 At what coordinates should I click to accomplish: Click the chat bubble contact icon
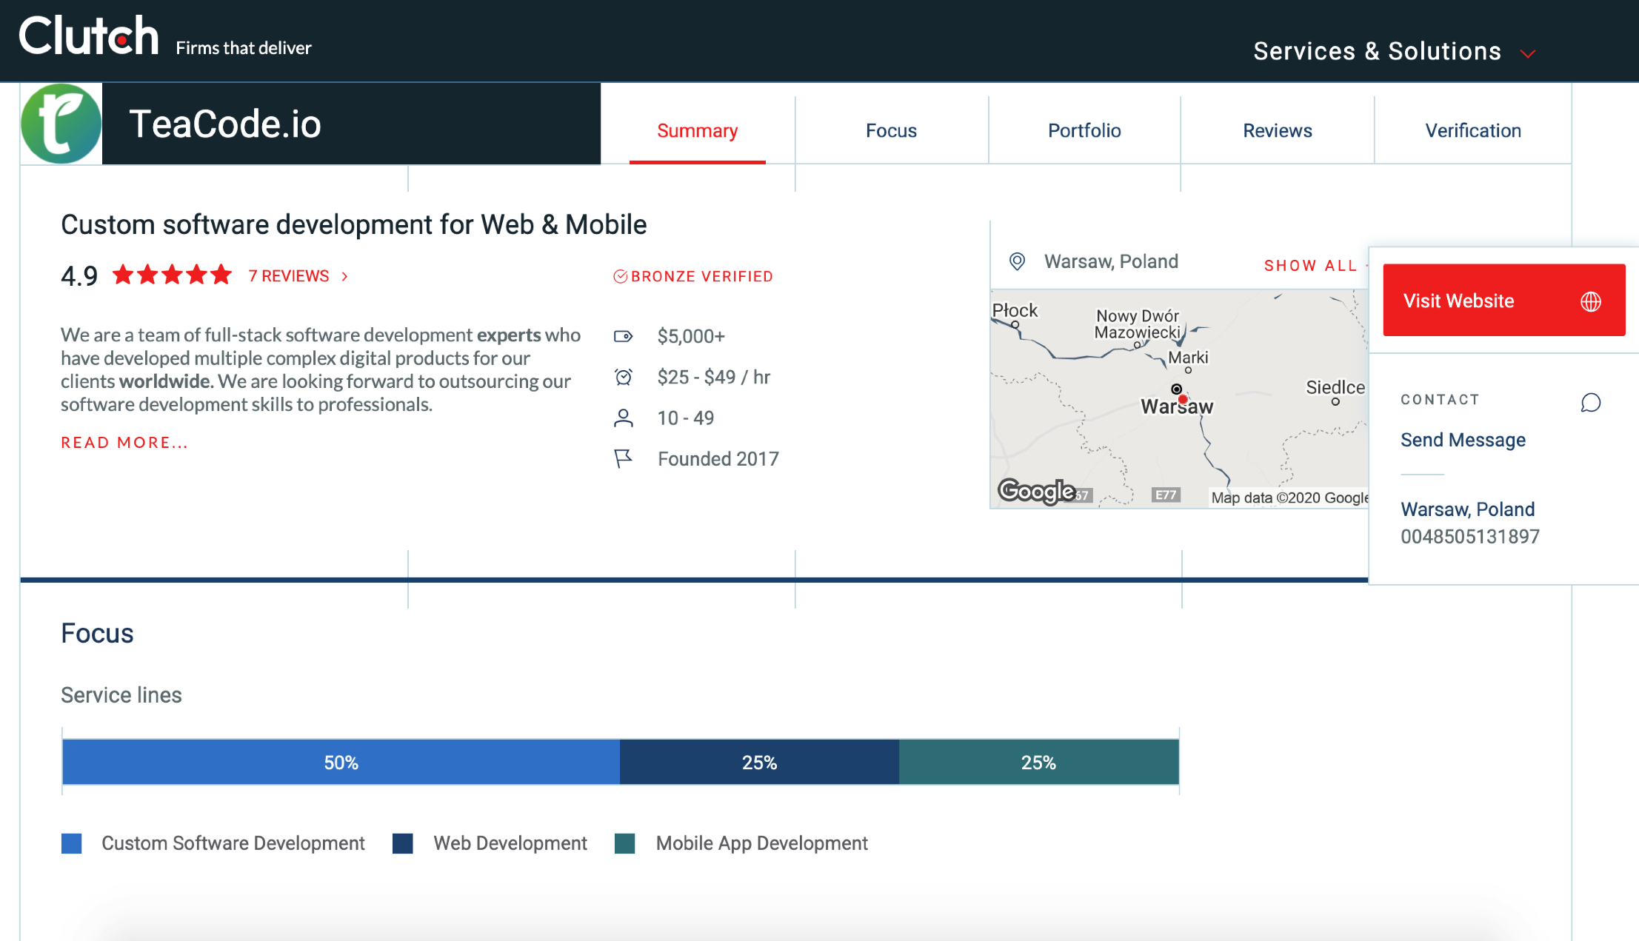[x=1591, y=402]
